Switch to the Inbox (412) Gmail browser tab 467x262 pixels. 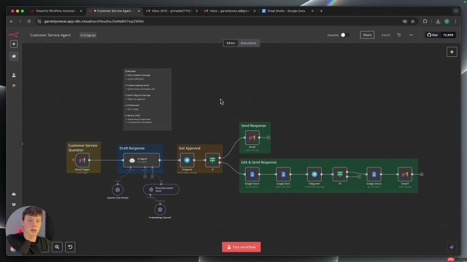[171, 11]
